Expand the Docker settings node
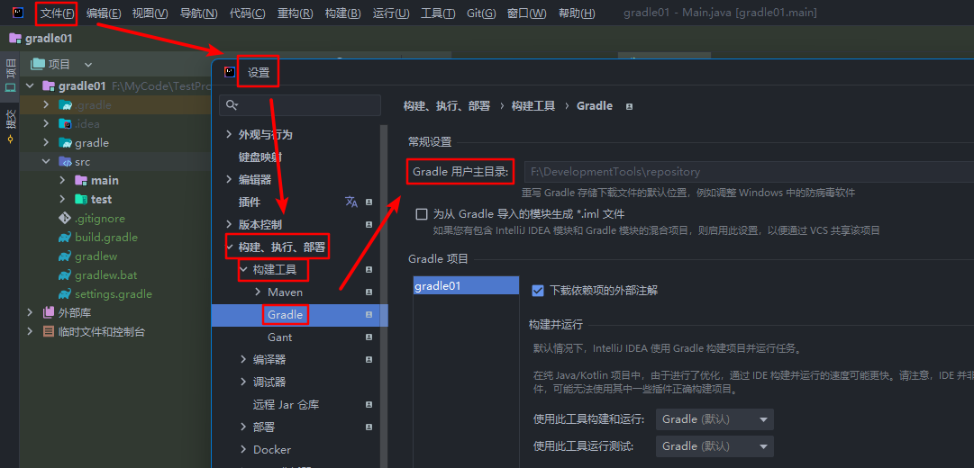 pos(243,449)
